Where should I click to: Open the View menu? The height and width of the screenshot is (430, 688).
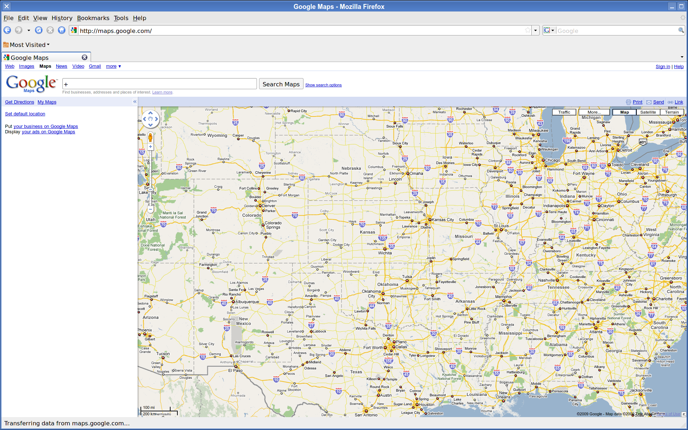[40, 18]
